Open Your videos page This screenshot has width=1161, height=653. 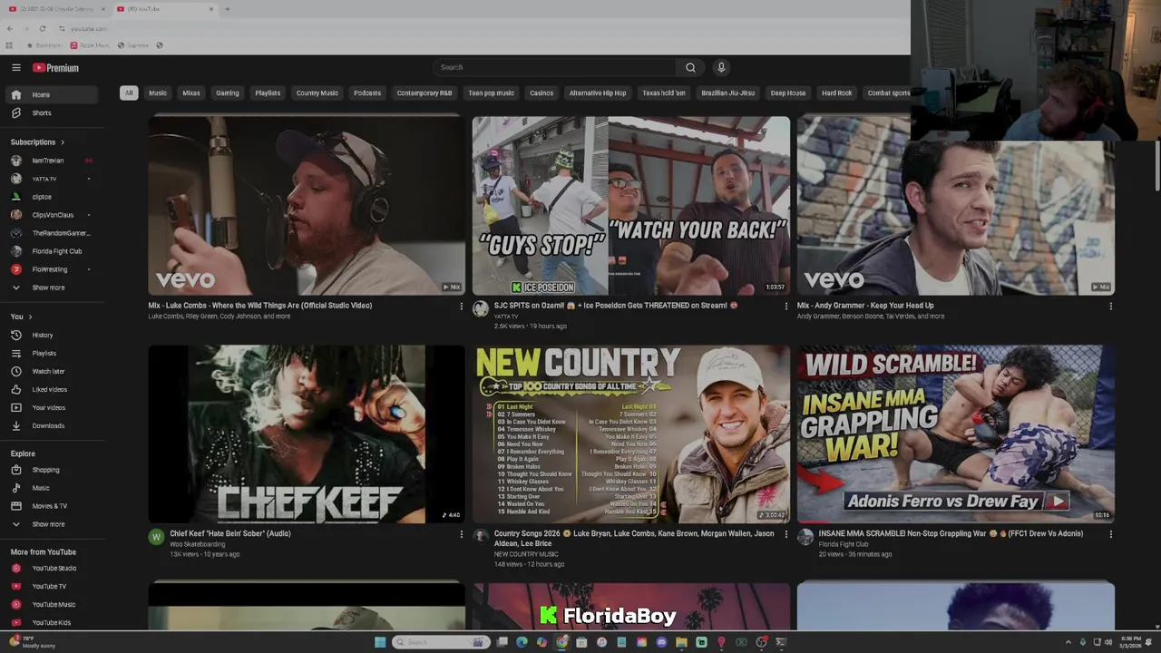tap(54, 407)
